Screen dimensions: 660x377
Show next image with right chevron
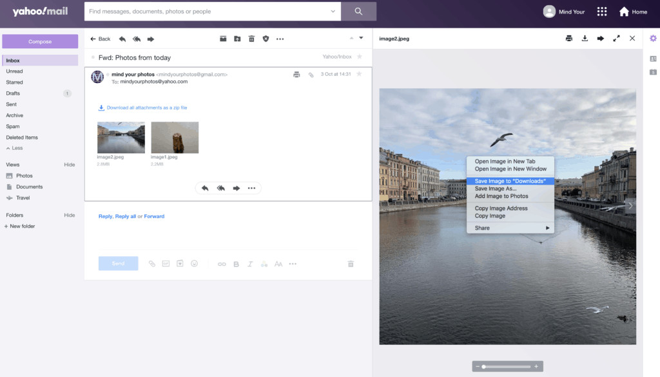(630, 205)
